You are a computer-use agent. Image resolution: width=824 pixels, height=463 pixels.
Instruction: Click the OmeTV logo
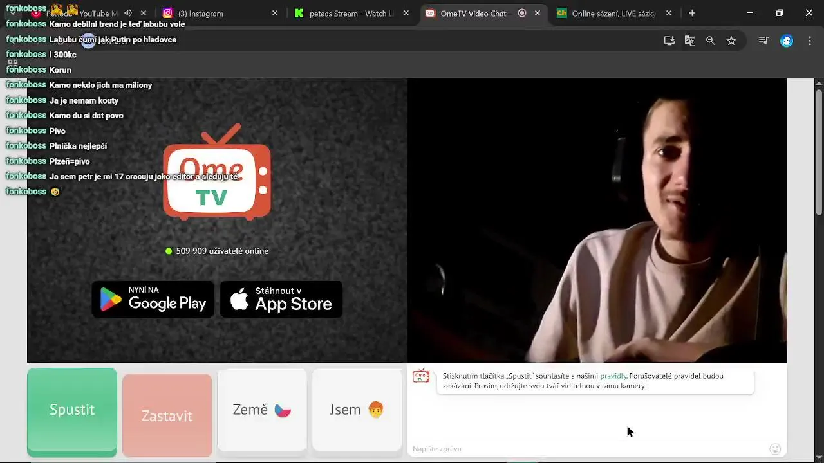pos(217,172)
